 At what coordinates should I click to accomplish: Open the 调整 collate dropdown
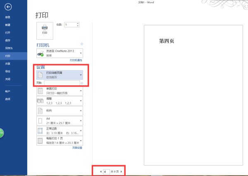[60, 101]
